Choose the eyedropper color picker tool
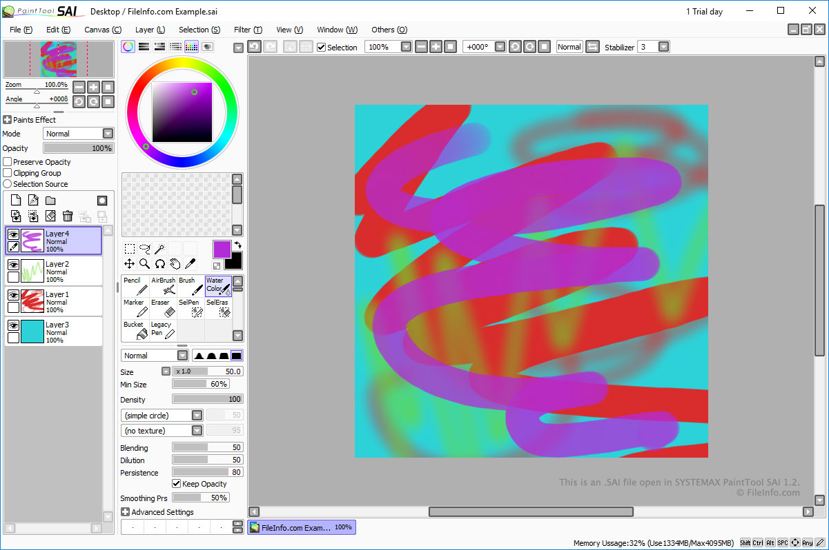Image resolution: width=829 pixels, height=550 pixels. click(190, 263)
